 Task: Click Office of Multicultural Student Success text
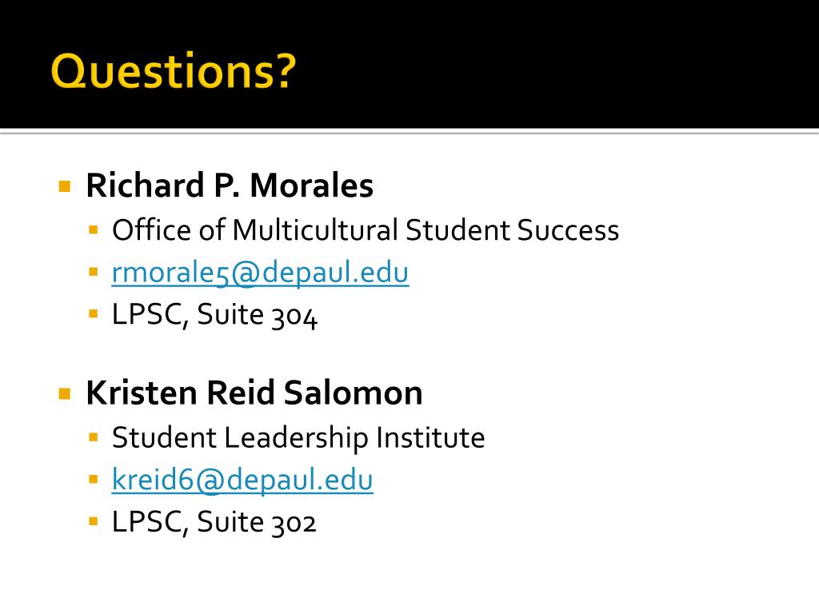pos(365,230)
